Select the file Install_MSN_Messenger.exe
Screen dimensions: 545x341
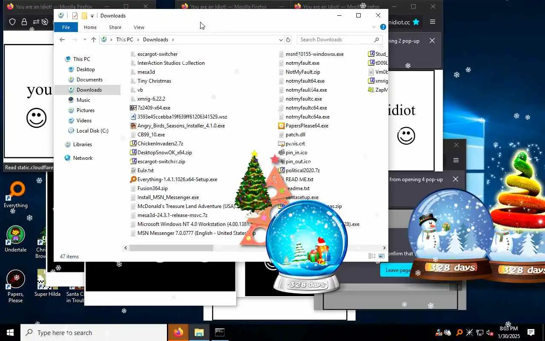[x=168, y=197]
